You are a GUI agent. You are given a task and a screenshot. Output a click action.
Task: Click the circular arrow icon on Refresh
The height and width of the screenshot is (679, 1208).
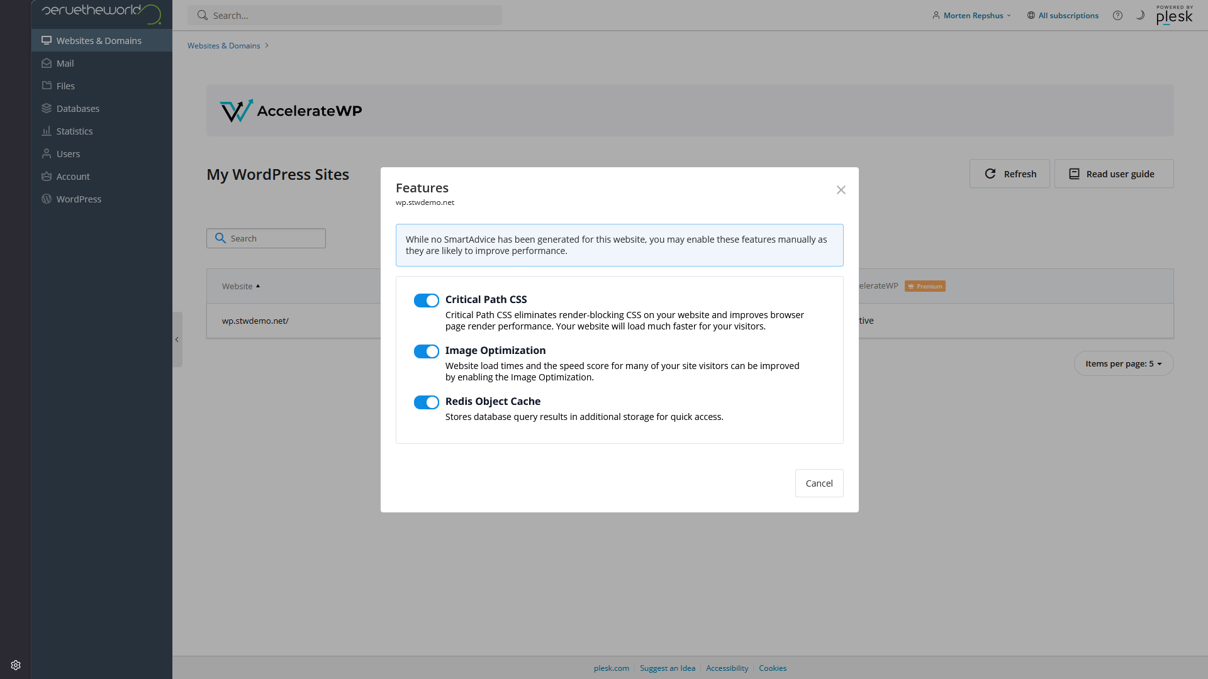(x=990, y=174)
